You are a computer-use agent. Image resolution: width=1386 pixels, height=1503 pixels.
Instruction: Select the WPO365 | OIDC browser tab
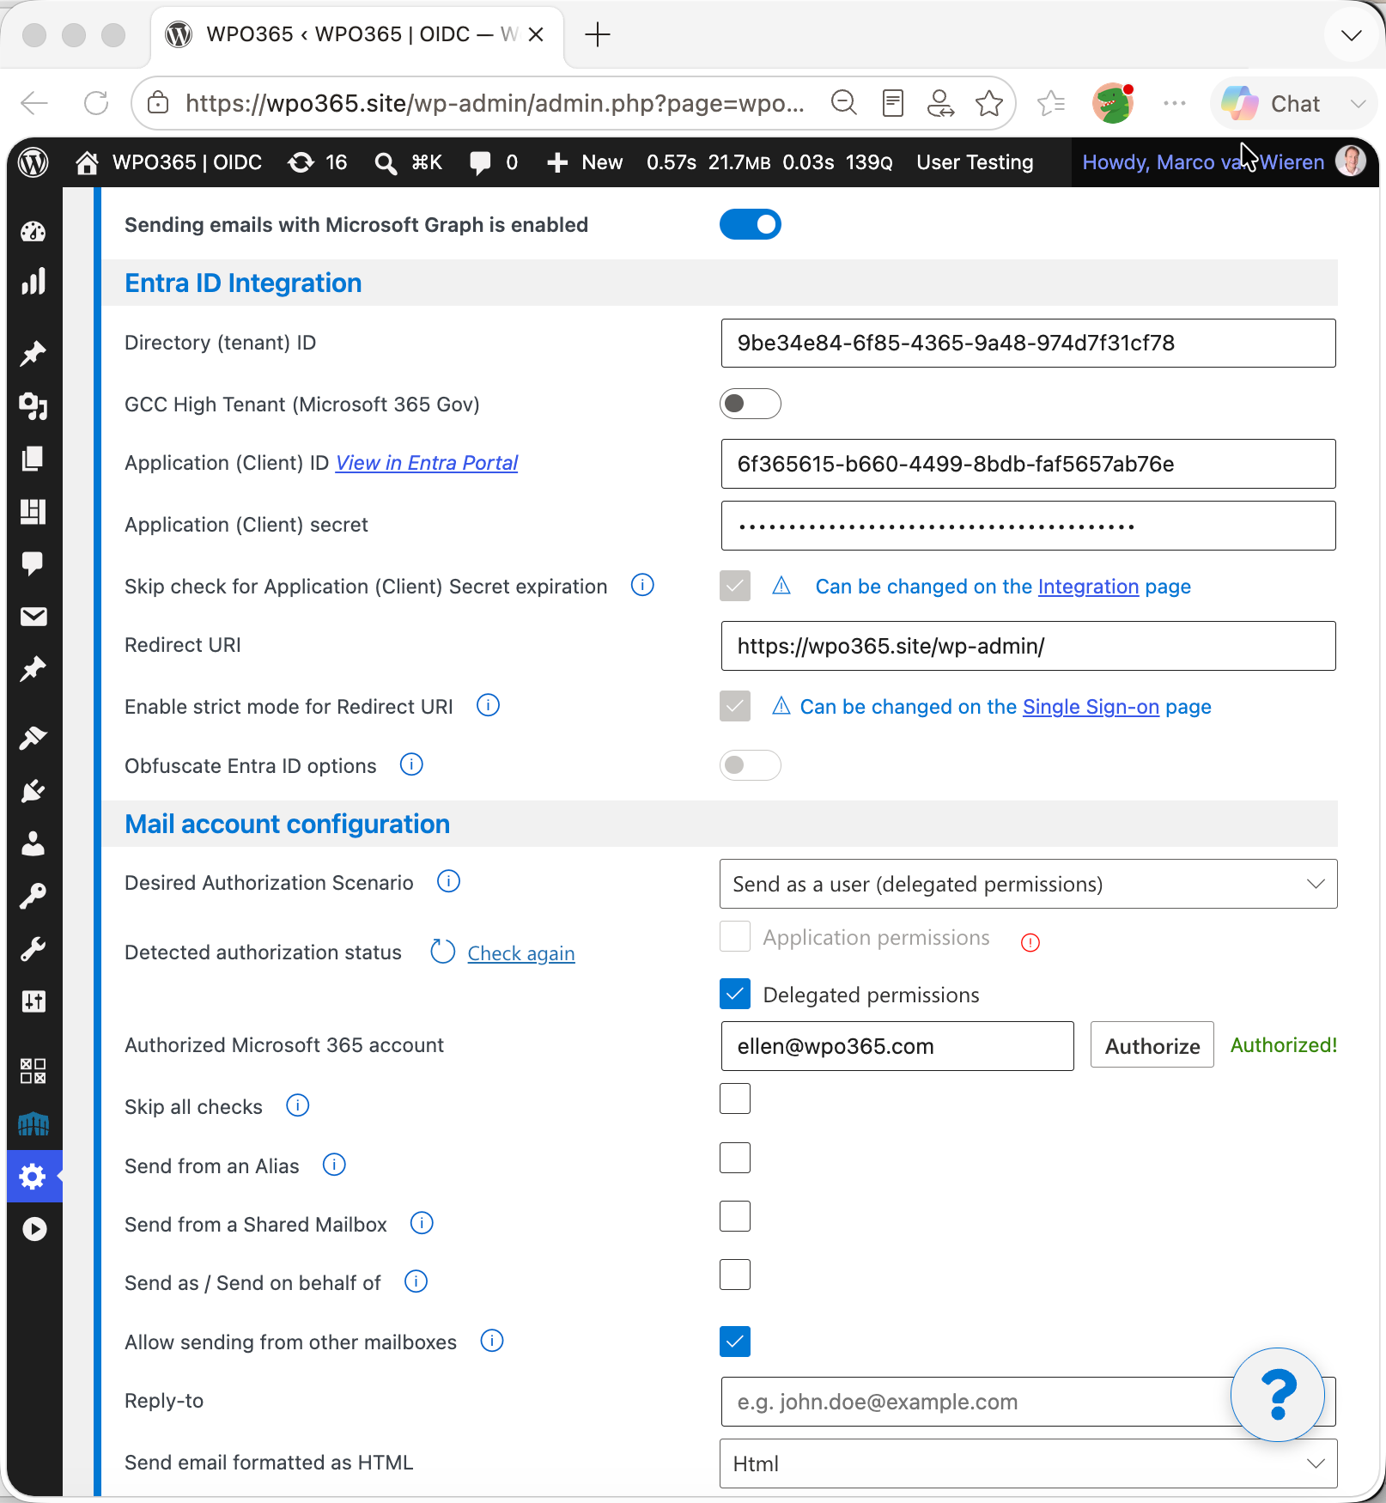click(356, 34)
